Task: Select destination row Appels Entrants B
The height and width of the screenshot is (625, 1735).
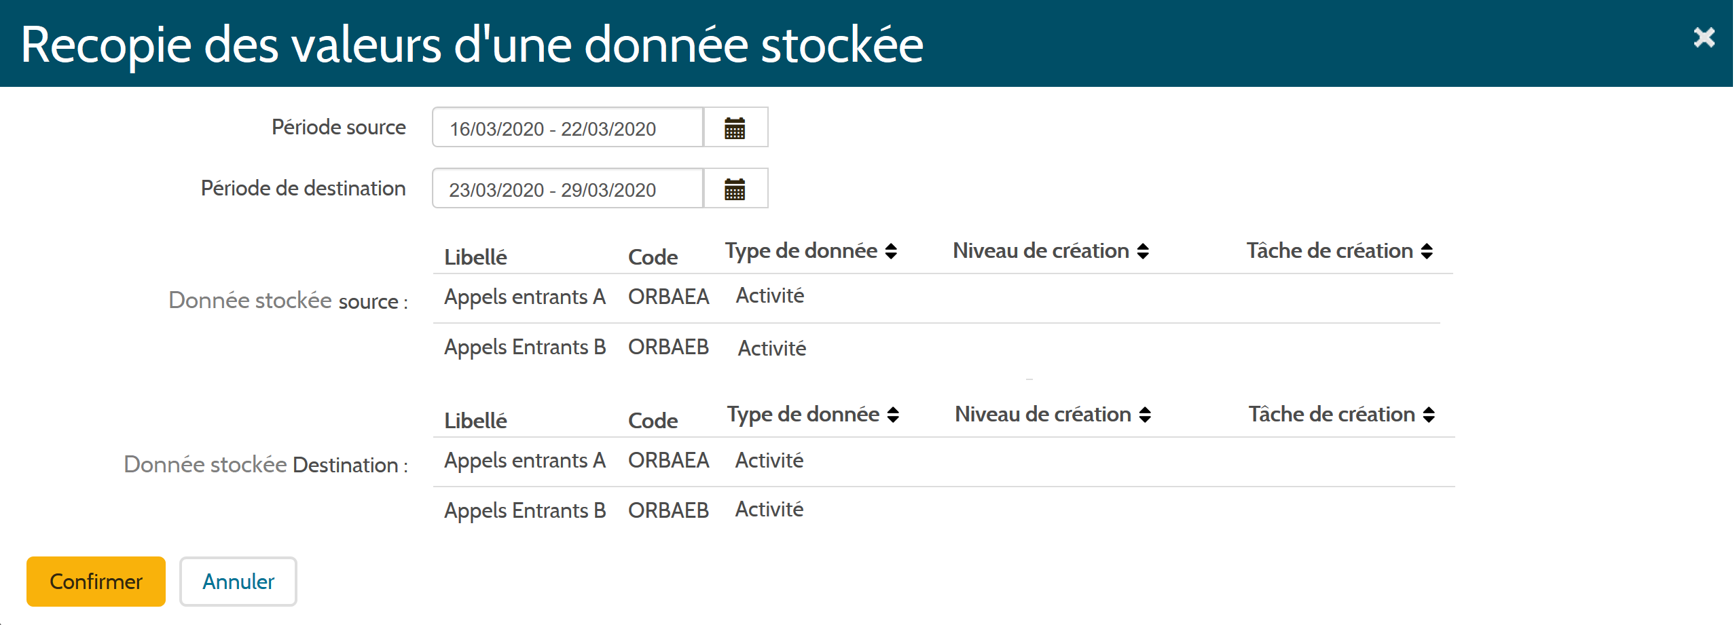Action: point(524,511)
